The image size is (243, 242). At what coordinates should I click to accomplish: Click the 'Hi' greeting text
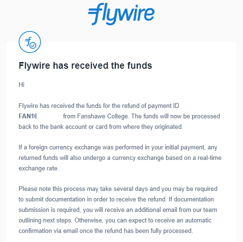(22, 84)
